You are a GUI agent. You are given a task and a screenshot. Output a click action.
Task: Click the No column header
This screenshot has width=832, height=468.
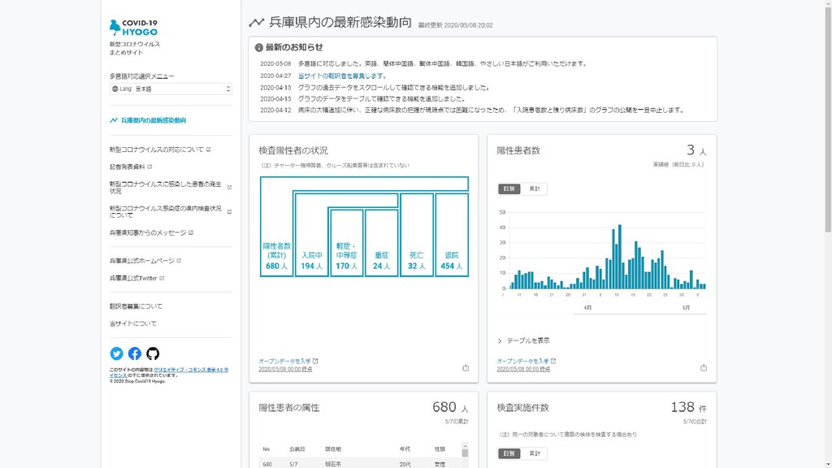tap(266, 449)
